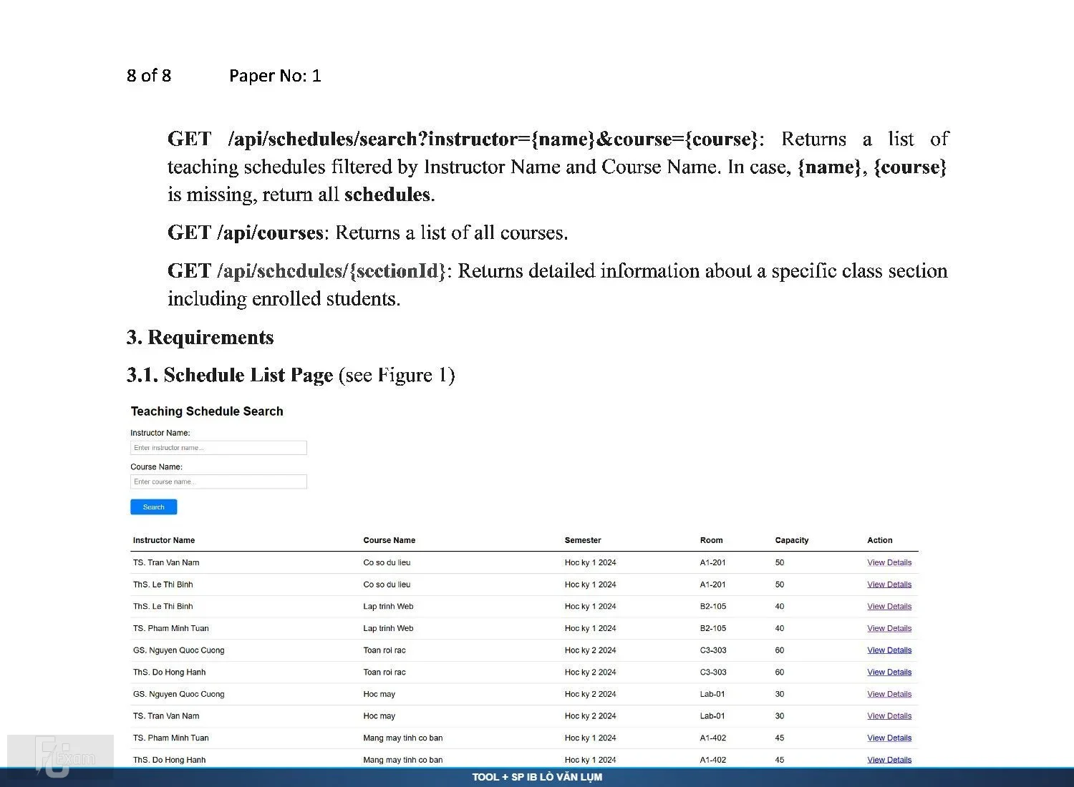Open View Details for Nguyen Quoc Cuong's Toan roi rac

coord(889,650)
